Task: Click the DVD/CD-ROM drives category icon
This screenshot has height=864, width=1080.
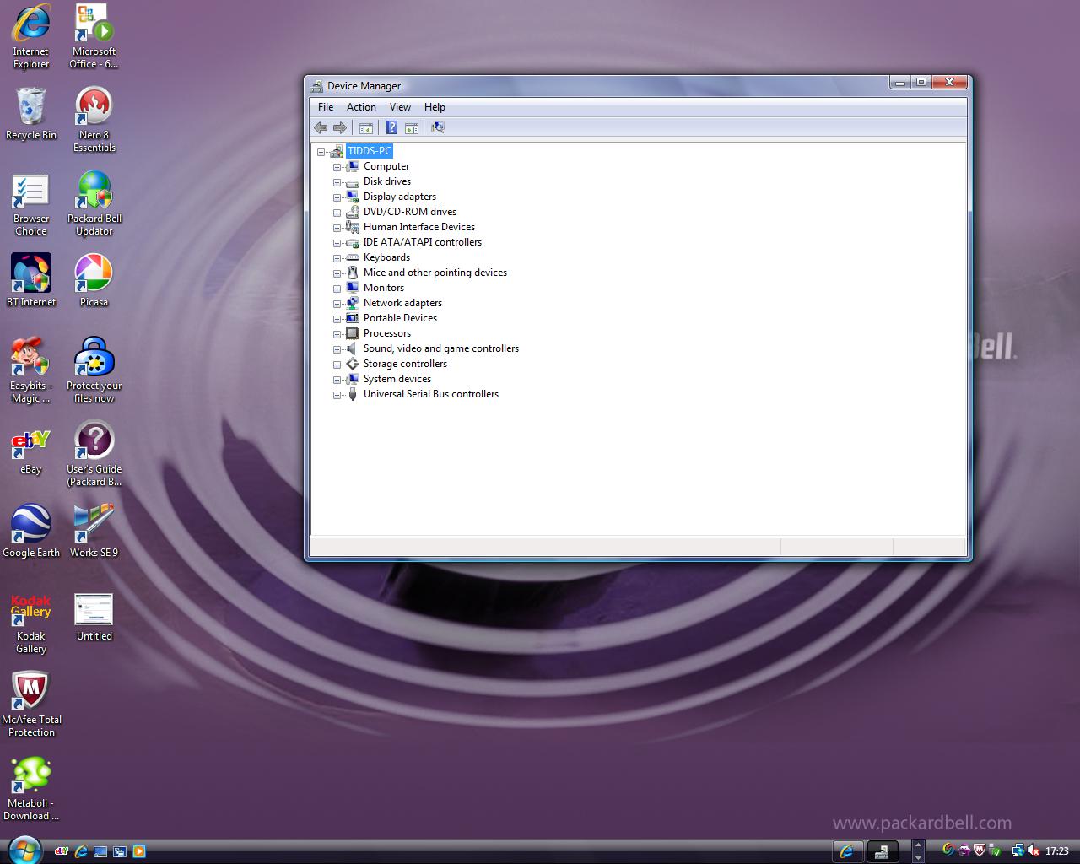Action: click(353, 212)
